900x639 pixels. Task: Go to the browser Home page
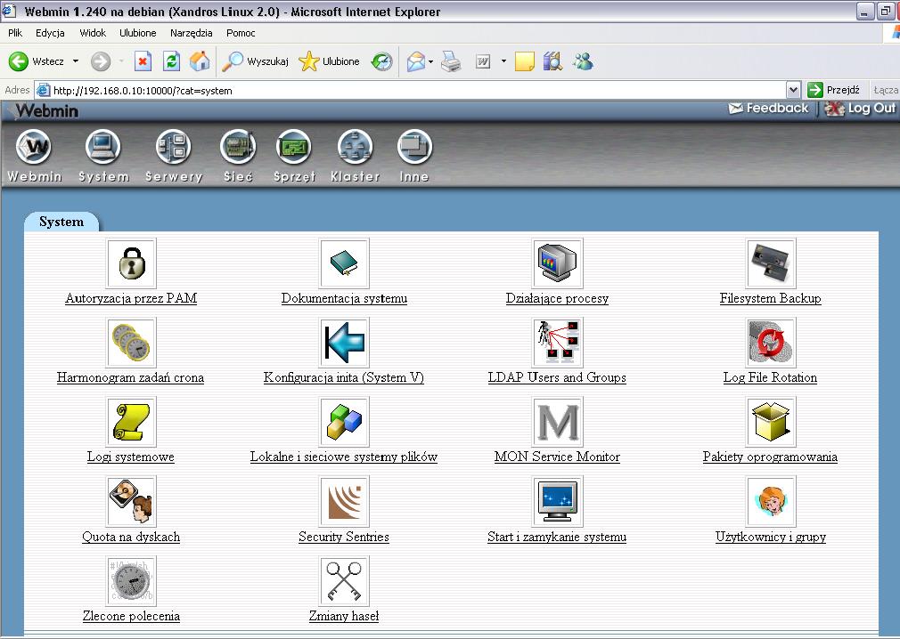[x=200, y=61]
